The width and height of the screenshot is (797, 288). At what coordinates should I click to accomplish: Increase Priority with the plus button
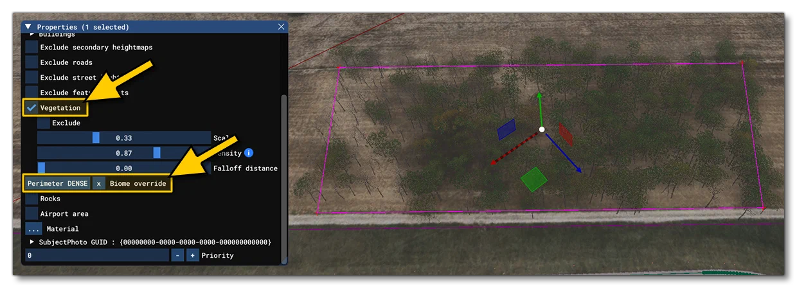click(192, 255)
